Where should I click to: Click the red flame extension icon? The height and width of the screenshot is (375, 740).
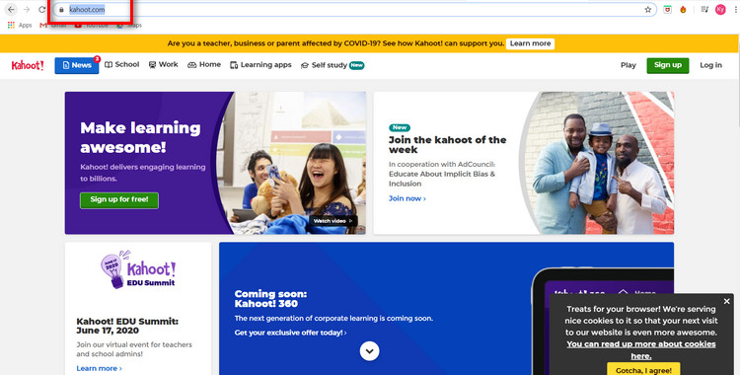click(x=683, y=10)
